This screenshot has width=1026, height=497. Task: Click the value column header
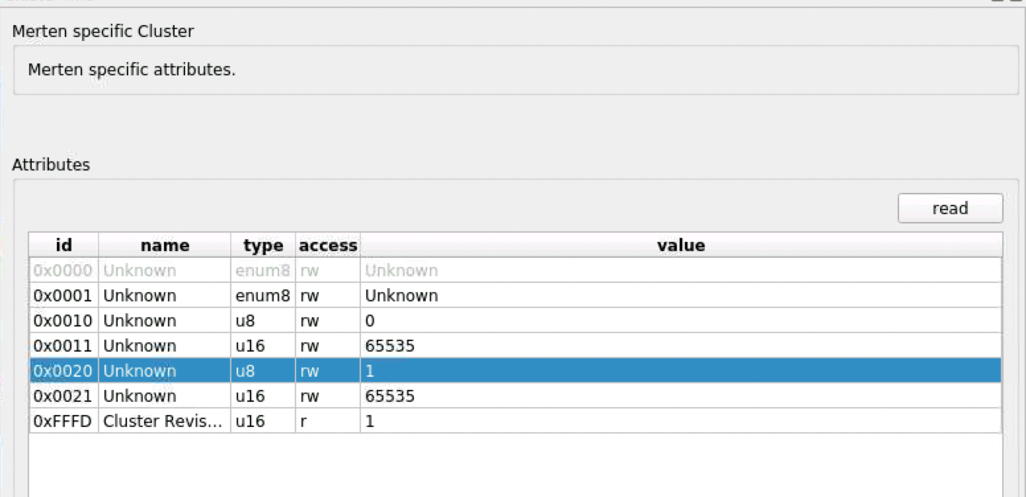[x=681, y=246]
